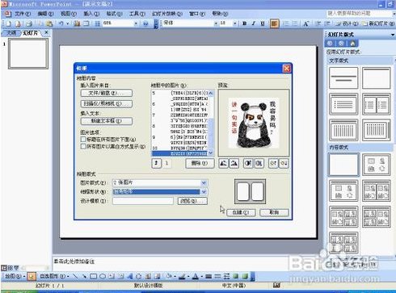Select the Line drawing tool
Screen dimensions: 396x293
coord(75,276)
